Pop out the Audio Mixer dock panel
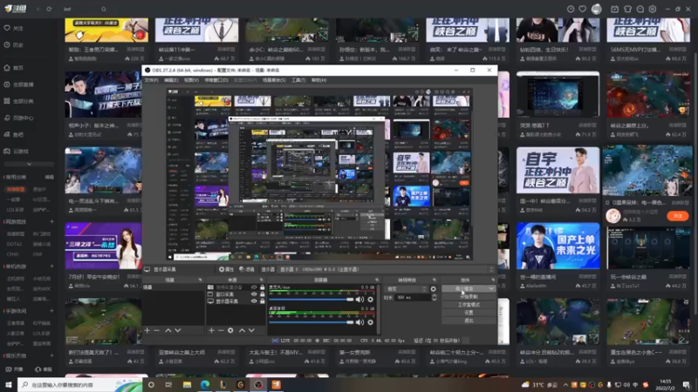 point(377,280)
